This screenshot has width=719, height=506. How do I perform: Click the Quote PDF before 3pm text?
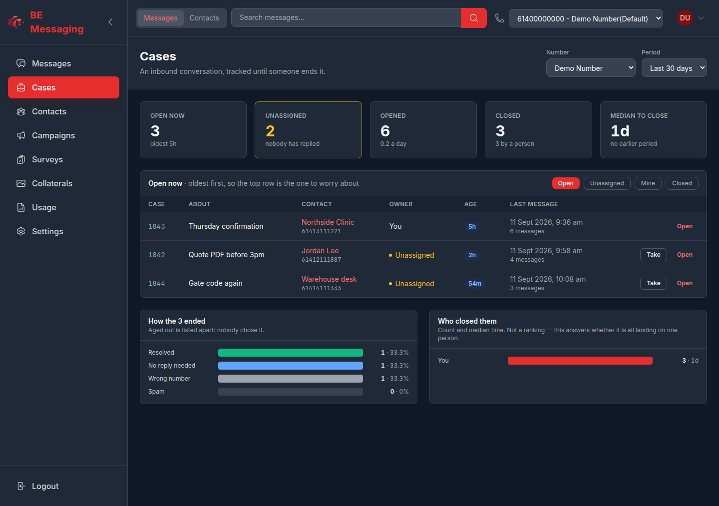[226, 255]
